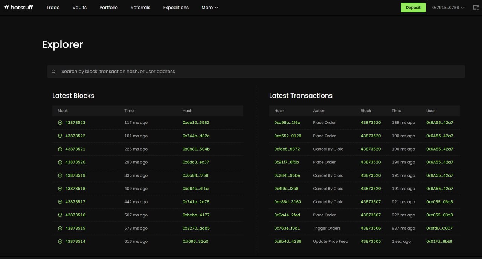This screenshot has height=259, width=482.
Task: Navigate to Expeditions
Action: [x=176, y=8]
